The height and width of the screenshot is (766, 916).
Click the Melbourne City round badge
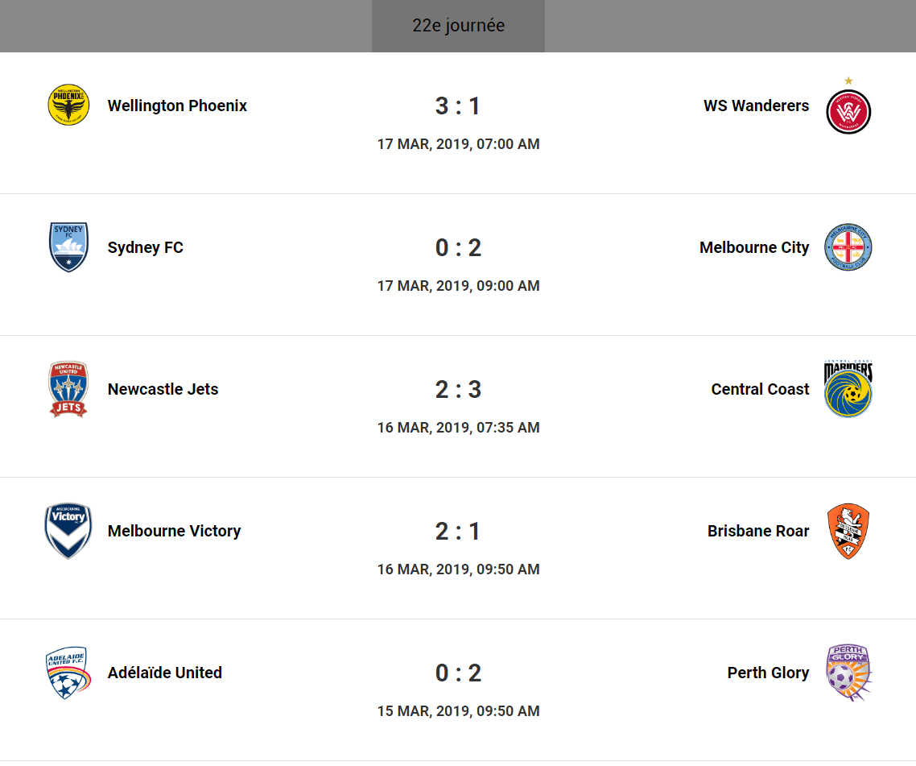coord(848,247)
